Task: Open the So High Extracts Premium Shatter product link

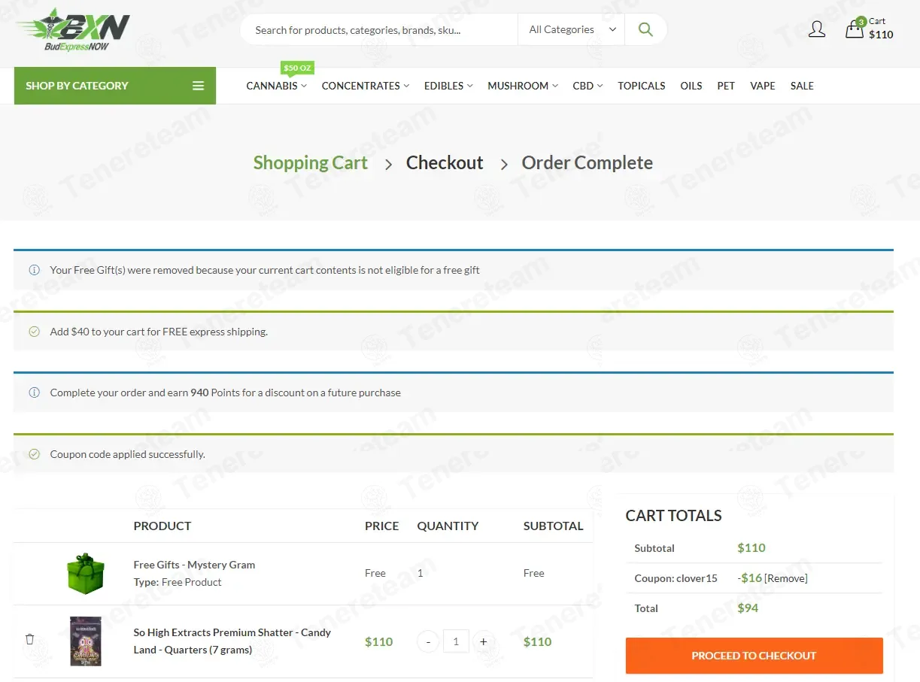Action: point(232,641)
